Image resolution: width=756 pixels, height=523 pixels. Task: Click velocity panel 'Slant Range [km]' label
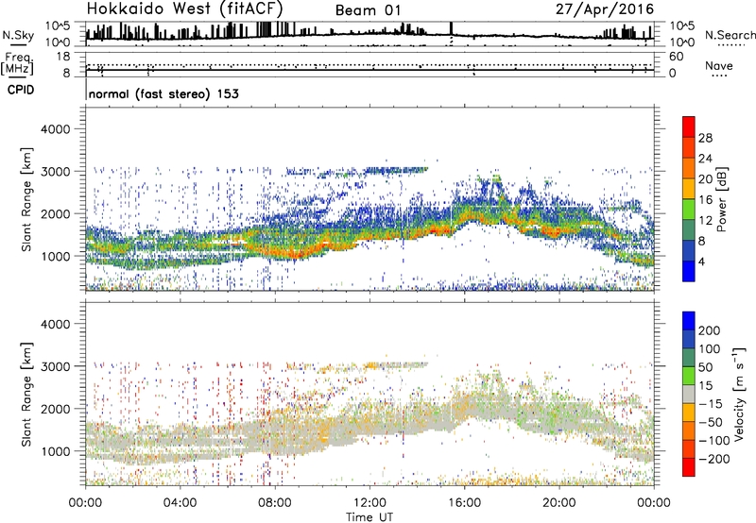27,395
